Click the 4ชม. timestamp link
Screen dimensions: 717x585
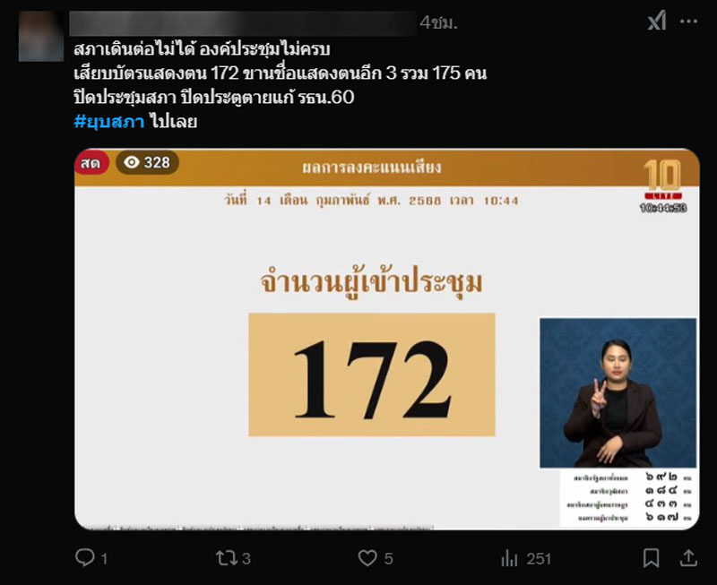point(438,22)
